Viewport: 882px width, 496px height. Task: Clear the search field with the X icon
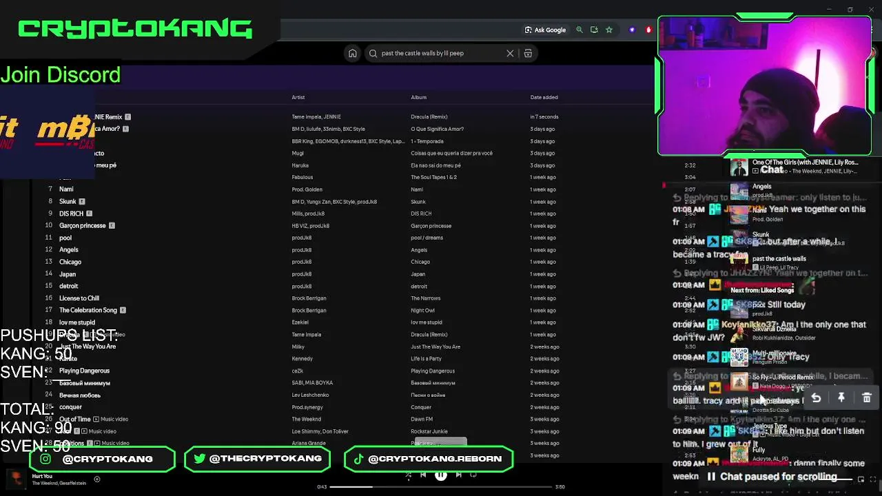pos(510,53)
